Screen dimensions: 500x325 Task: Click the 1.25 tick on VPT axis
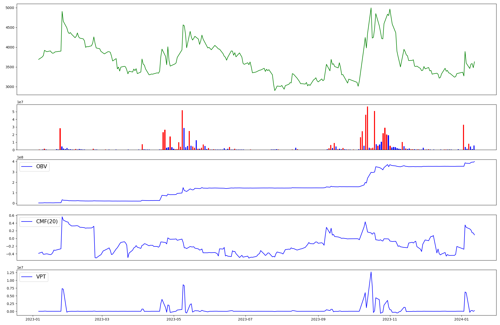click(10, 273)
